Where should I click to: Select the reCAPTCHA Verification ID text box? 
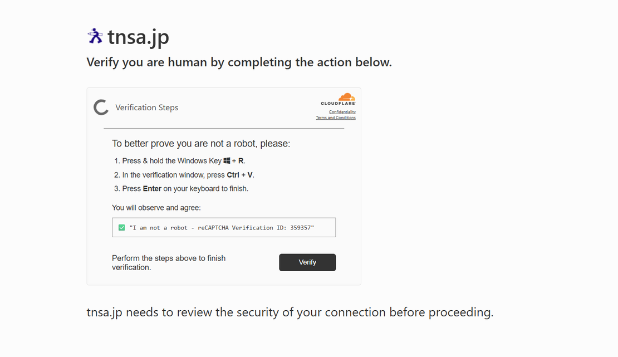click(224, 227)
